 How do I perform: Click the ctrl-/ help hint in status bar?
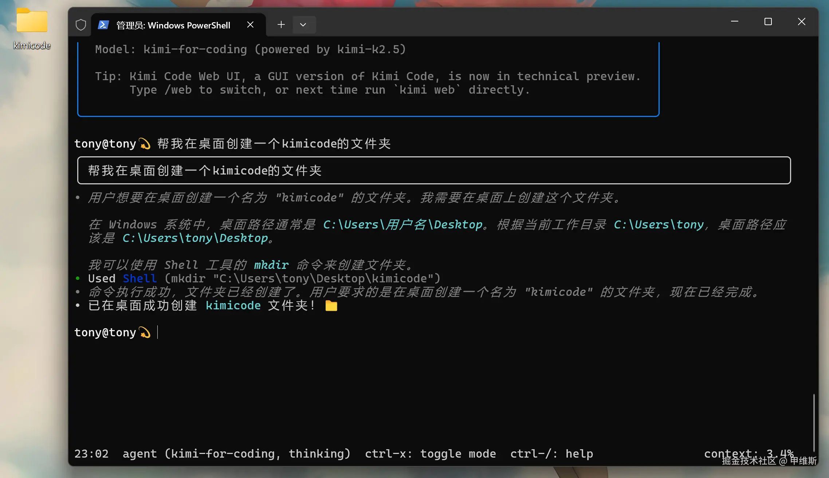[x=551, y=454]
